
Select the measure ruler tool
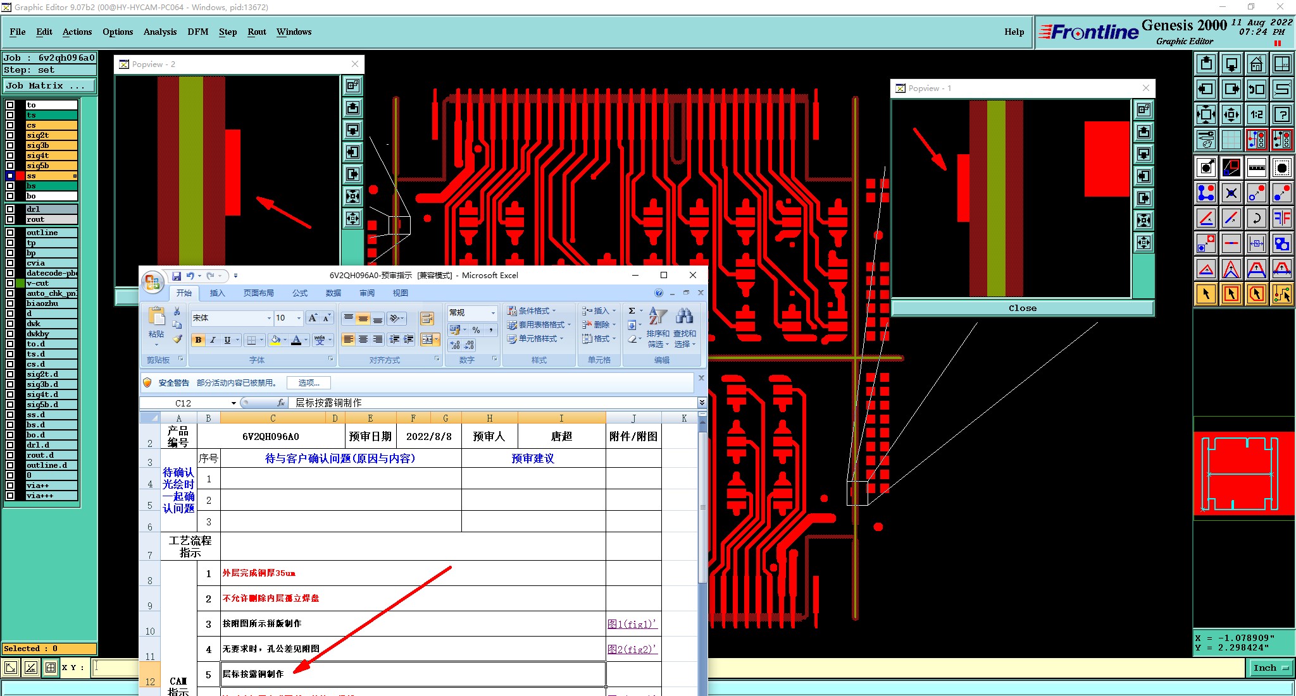pyautogui.click(x=1256, y=168)
